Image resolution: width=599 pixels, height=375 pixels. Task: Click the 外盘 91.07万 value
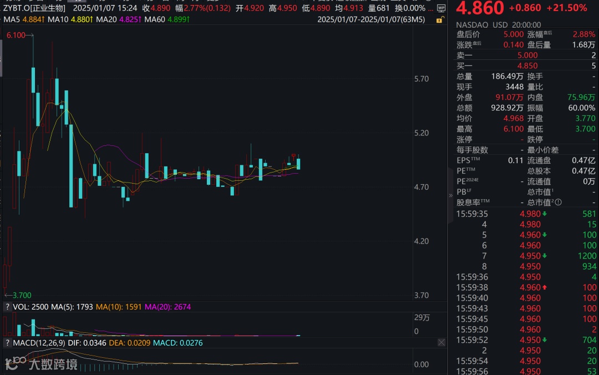pyautogui.click(x=509, y=97)
